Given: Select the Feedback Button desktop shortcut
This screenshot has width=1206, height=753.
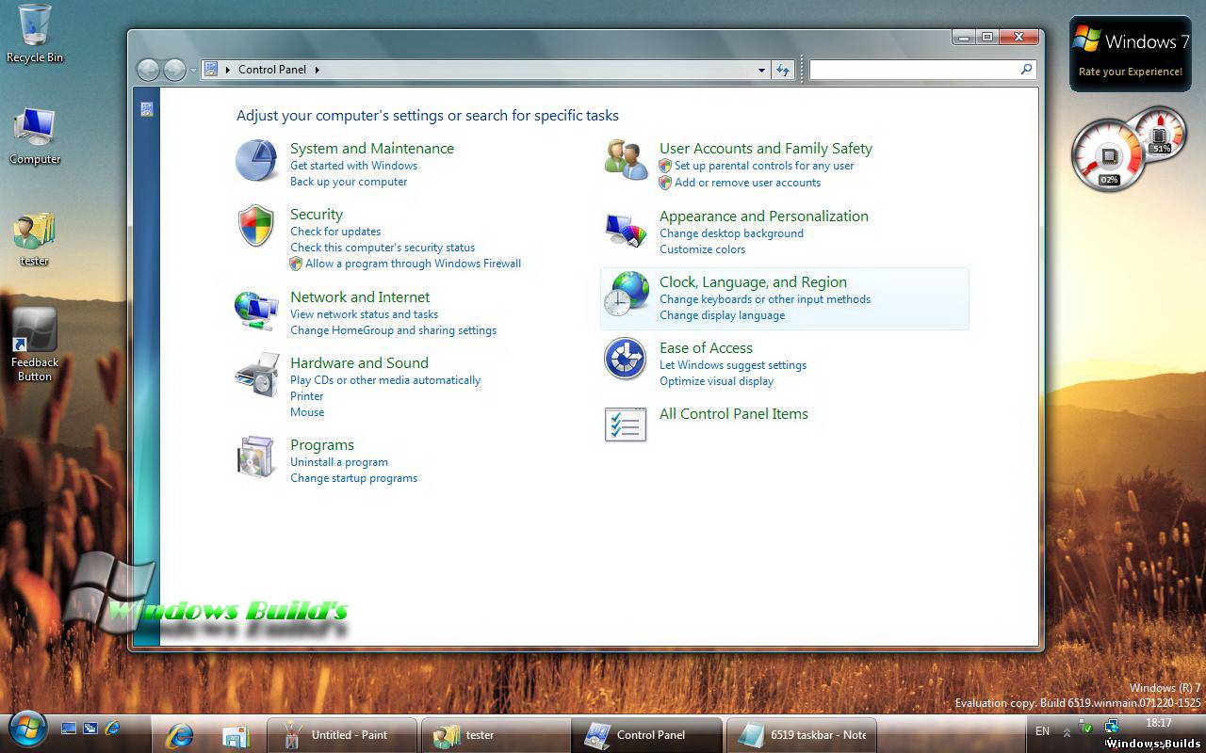Looking at the screenshot, I should [35, 344].
